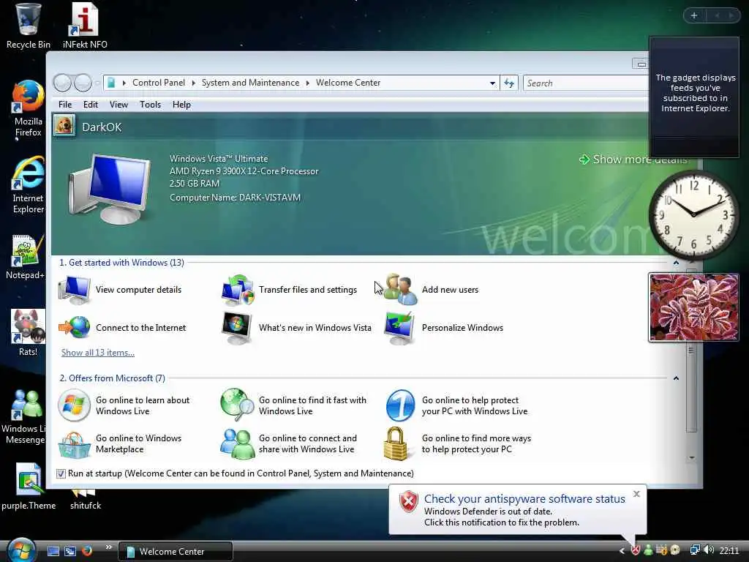Image resolution: width=749 pixels, height=562 pixels.
Task: Select the Rats! desktop icon
Action: 28,333
